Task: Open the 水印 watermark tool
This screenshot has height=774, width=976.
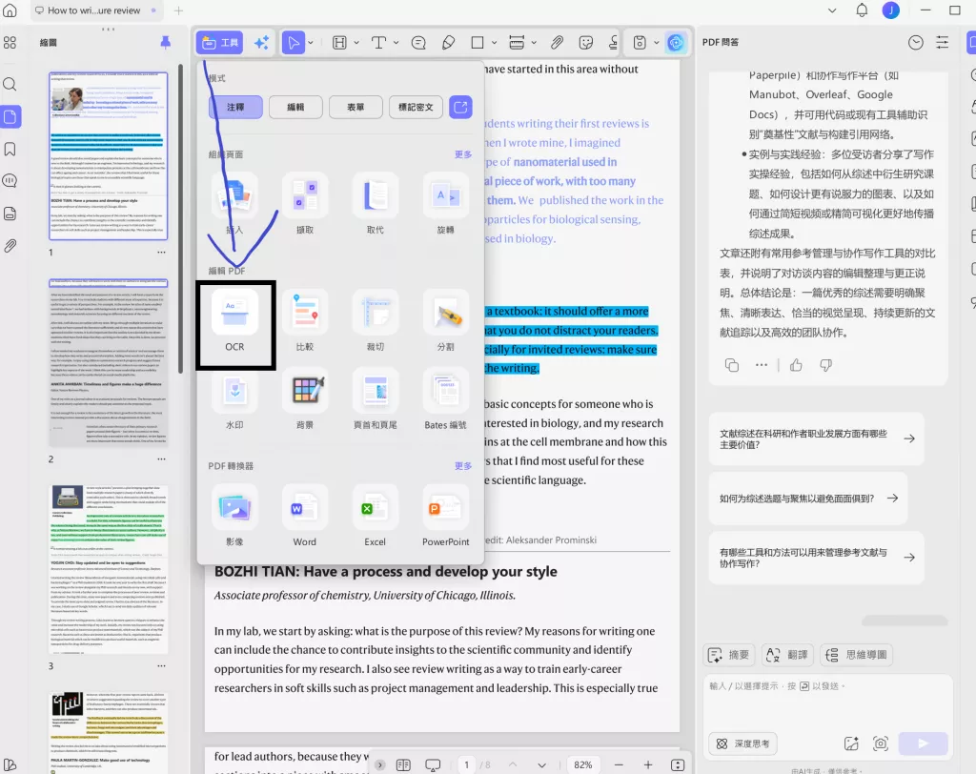Action: pos(234,400)
